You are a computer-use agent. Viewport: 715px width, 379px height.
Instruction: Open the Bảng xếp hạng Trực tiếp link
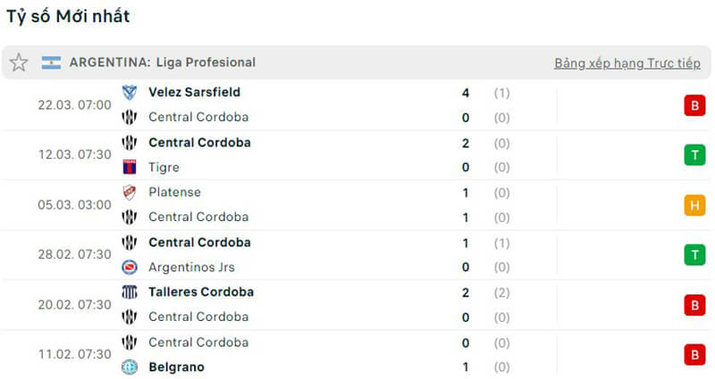tap(627, 63)
